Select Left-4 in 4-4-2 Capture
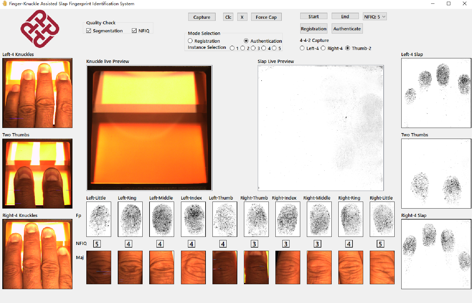The image size is (472, 303). coord(302,48)
